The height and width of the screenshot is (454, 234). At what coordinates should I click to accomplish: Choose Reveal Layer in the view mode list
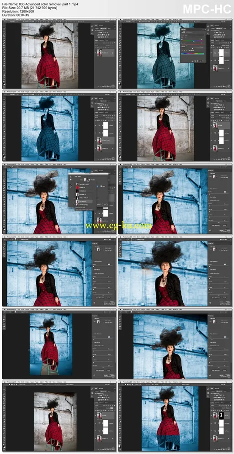82,205
